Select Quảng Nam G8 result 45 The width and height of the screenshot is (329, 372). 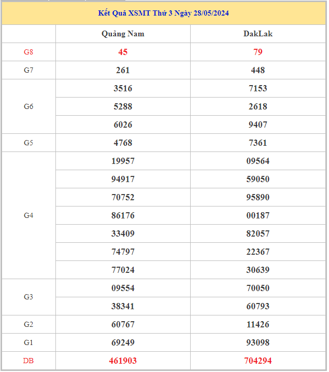point(123,52)
